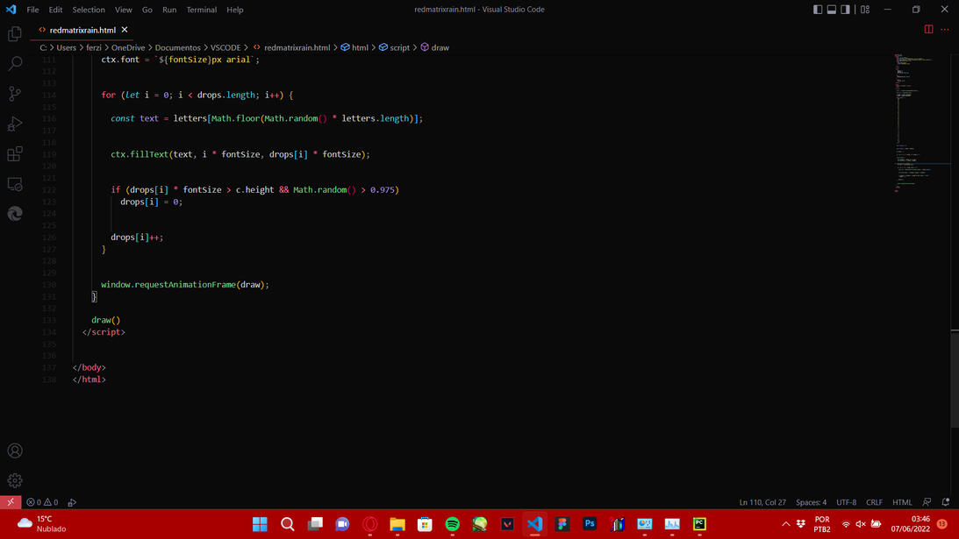Open the Remote Explorer icon
Viewport: 959px width, 539px height.
15,184
